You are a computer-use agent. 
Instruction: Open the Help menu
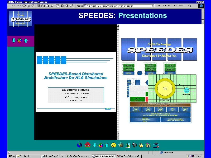pos(189,6)
